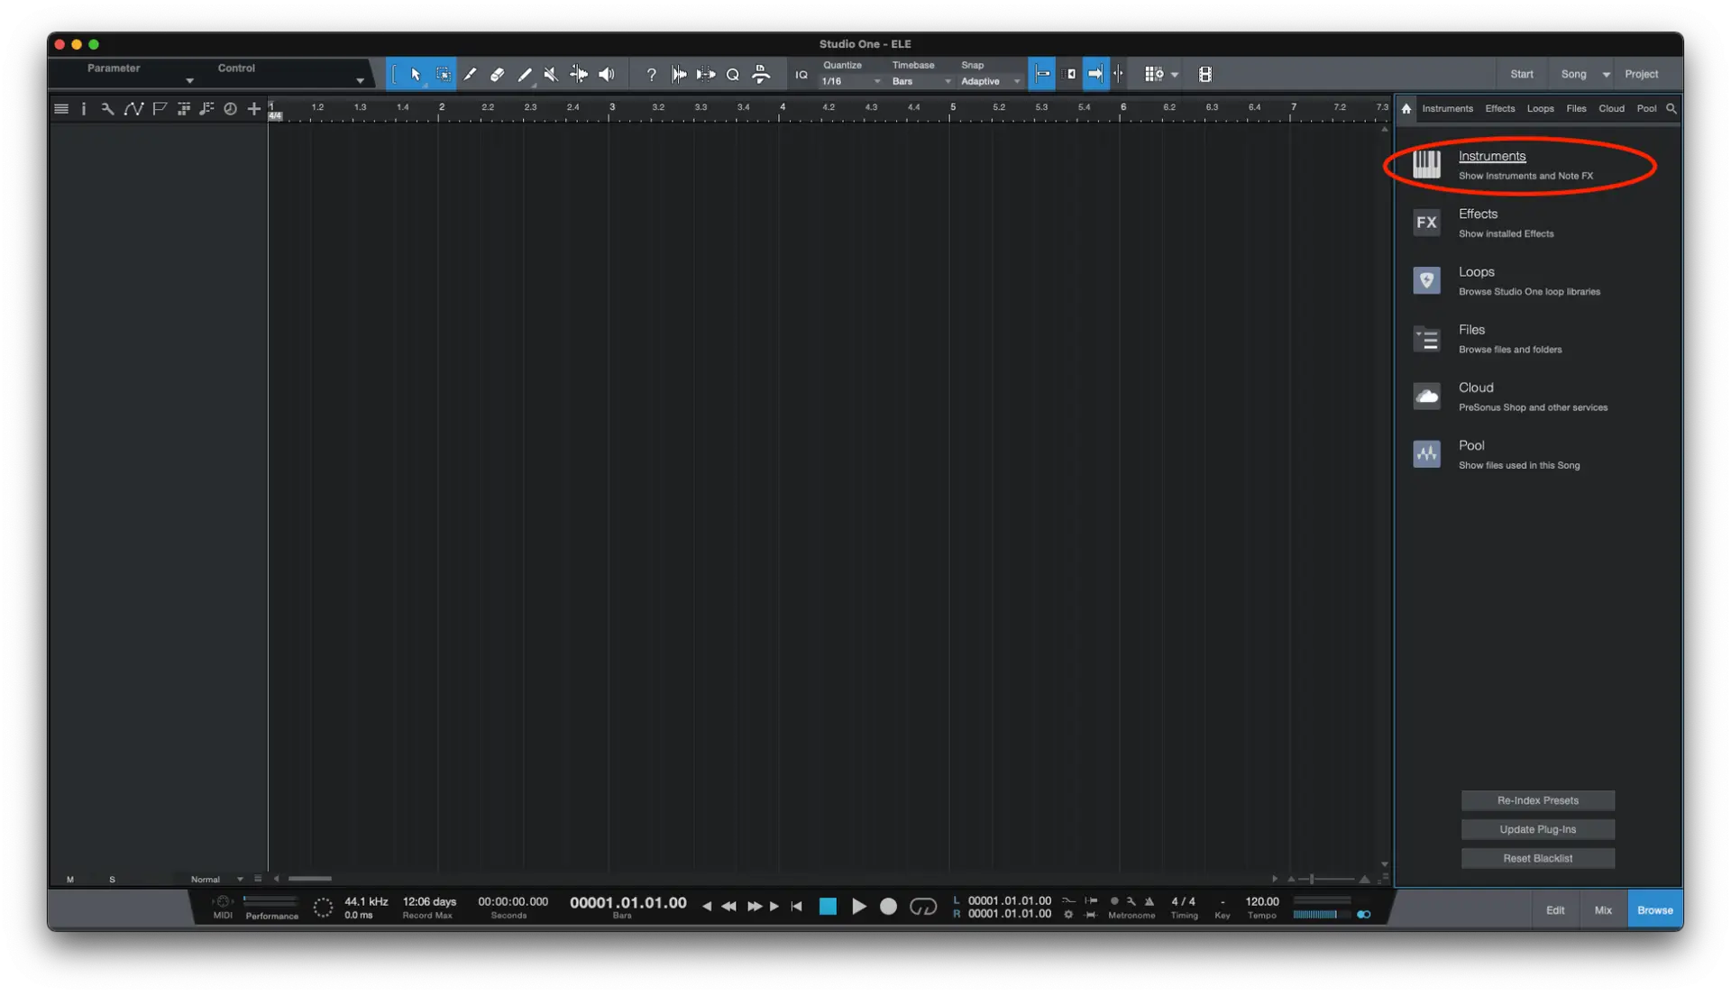Open the track list menu icon
This screenshot has height=995, width=1731.
[x=61, y=109]
